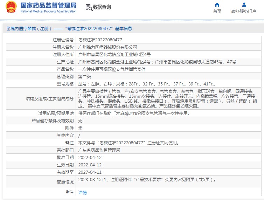Screen dimensions: 264x200
Task: Select 无 in 附件 row
Action: pyautogui.click(x=80, y=128)
